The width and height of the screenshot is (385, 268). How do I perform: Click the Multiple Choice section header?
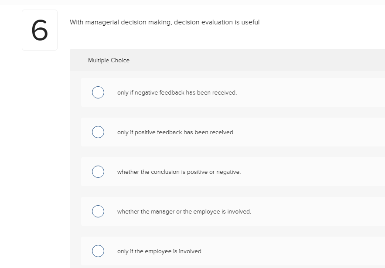pos(109,60)
